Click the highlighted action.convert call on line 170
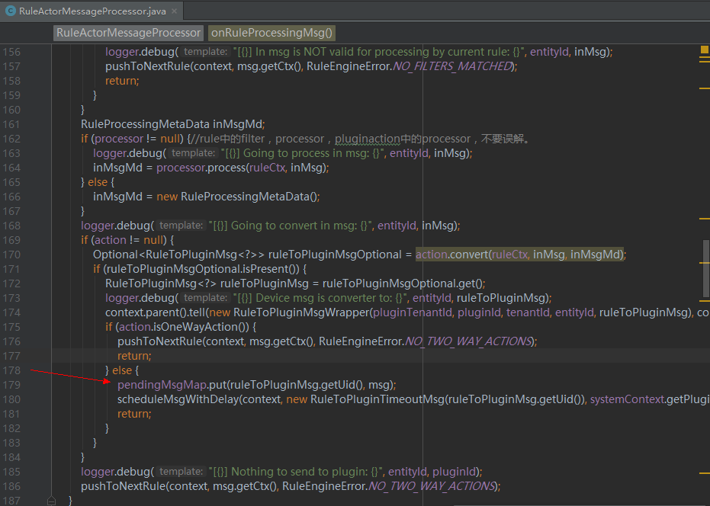710x506 pixels. [448, 254]
